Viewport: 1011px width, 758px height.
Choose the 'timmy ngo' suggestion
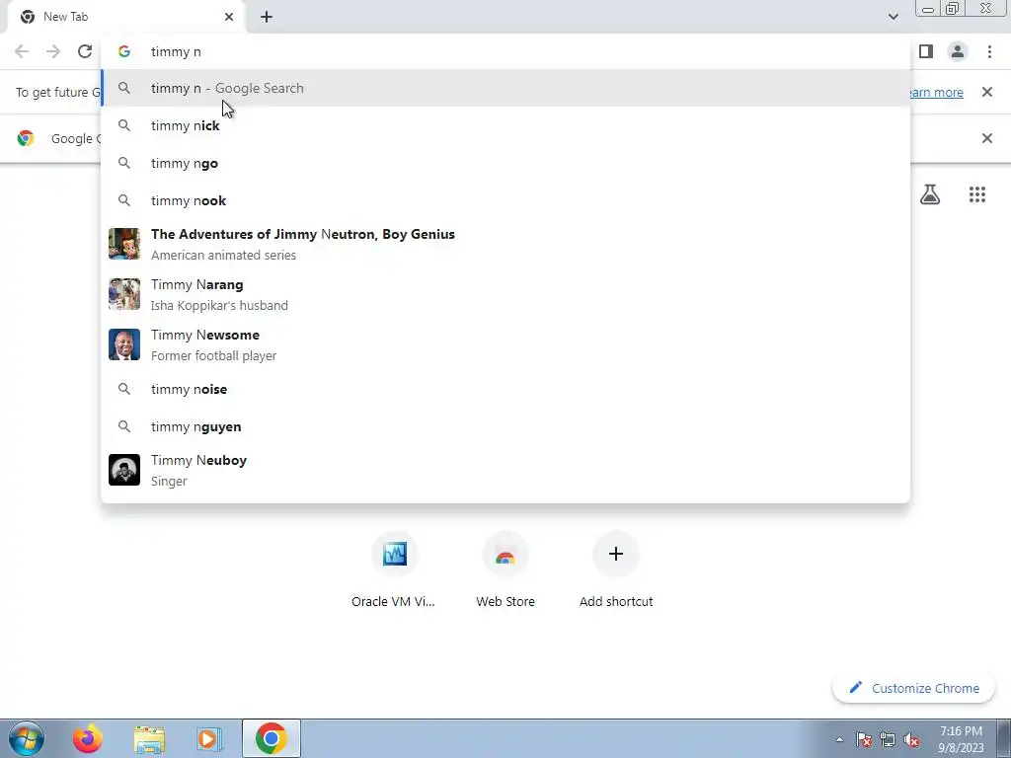[x=505, y=163]
